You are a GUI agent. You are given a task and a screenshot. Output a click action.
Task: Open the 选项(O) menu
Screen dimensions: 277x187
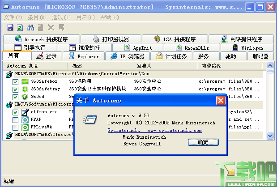point(61,17)
